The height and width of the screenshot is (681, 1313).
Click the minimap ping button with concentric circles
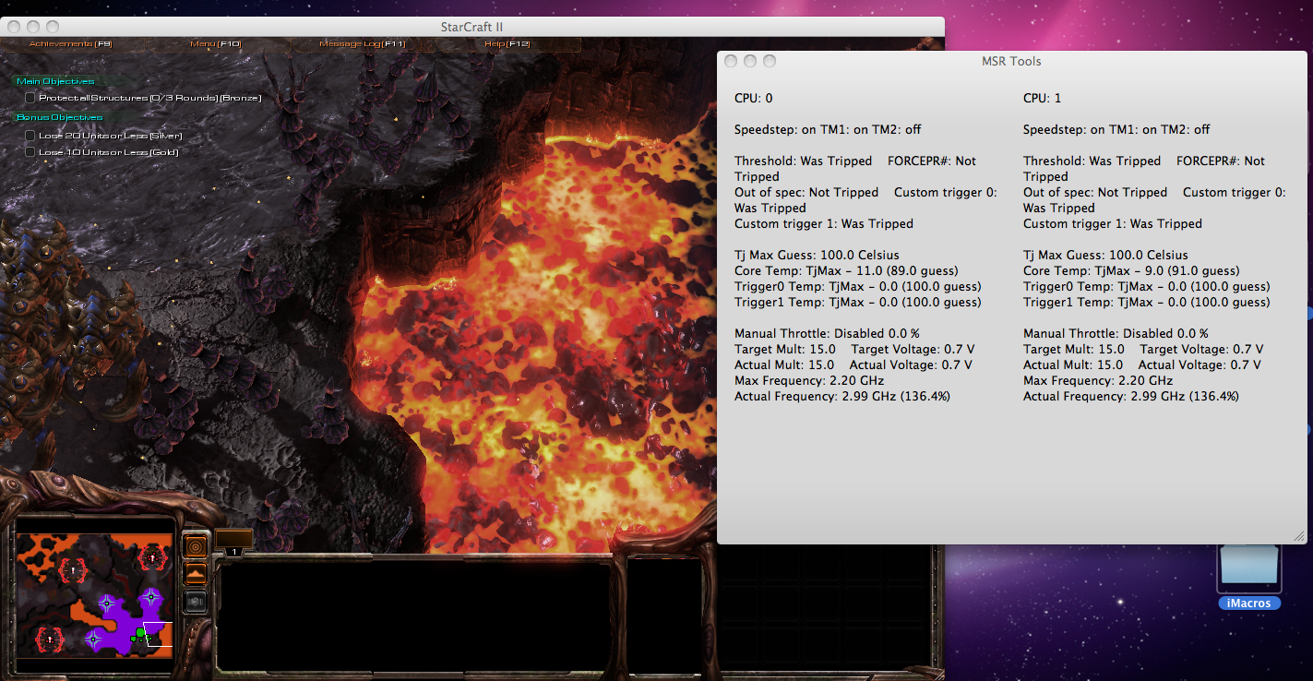(x=196, y=547)
